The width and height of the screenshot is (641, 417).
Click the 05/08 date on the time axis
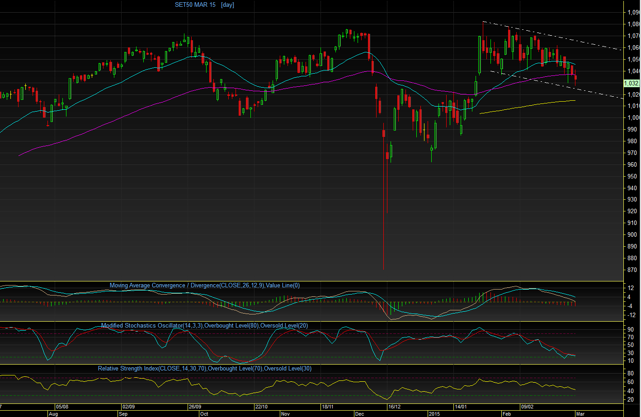(62, 407)
